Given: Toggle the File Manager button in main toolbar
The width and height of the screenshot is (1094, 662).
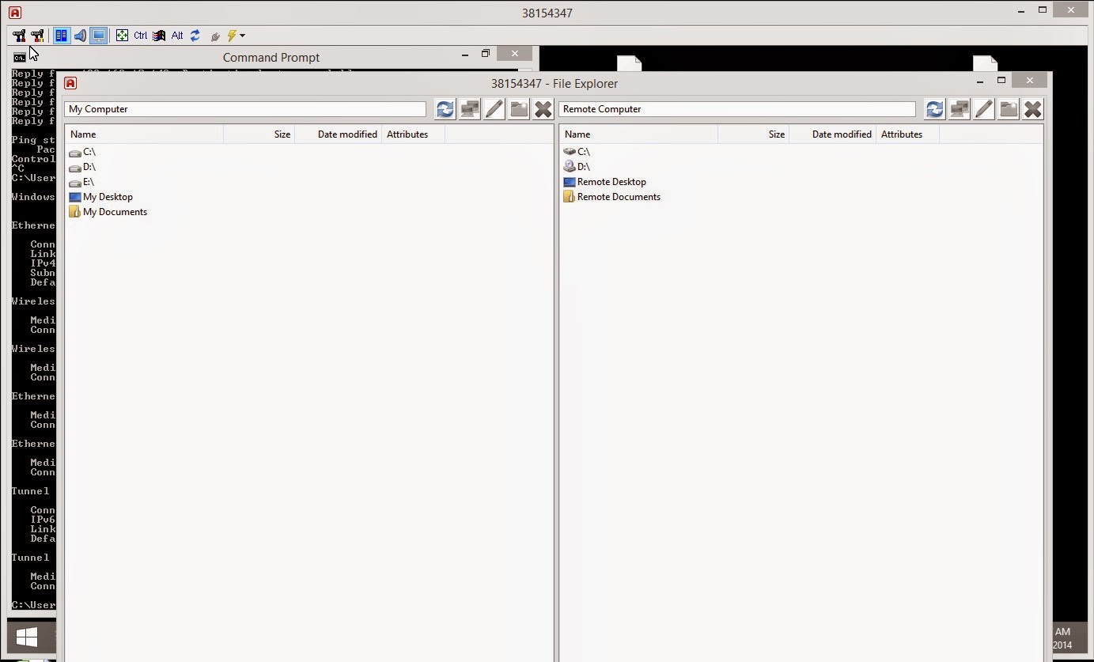Looking at the screenshot, I should [x=61, y=36].
